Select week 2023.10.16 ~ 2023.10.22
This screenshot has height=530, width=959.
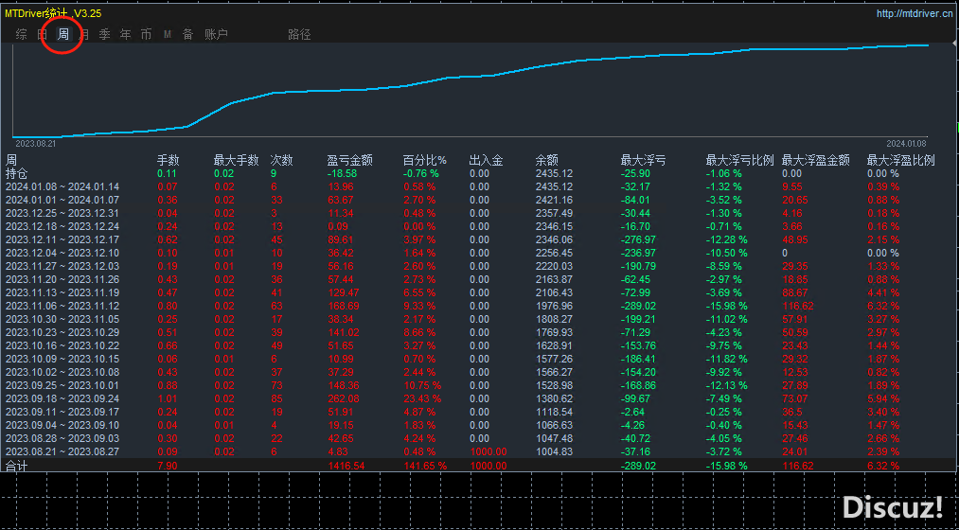[62, 345]
